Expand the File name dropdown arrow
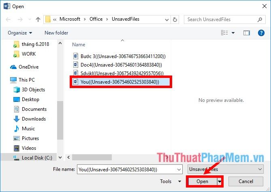The width and height of the screenshot is (271, 192). coord(179,170)
